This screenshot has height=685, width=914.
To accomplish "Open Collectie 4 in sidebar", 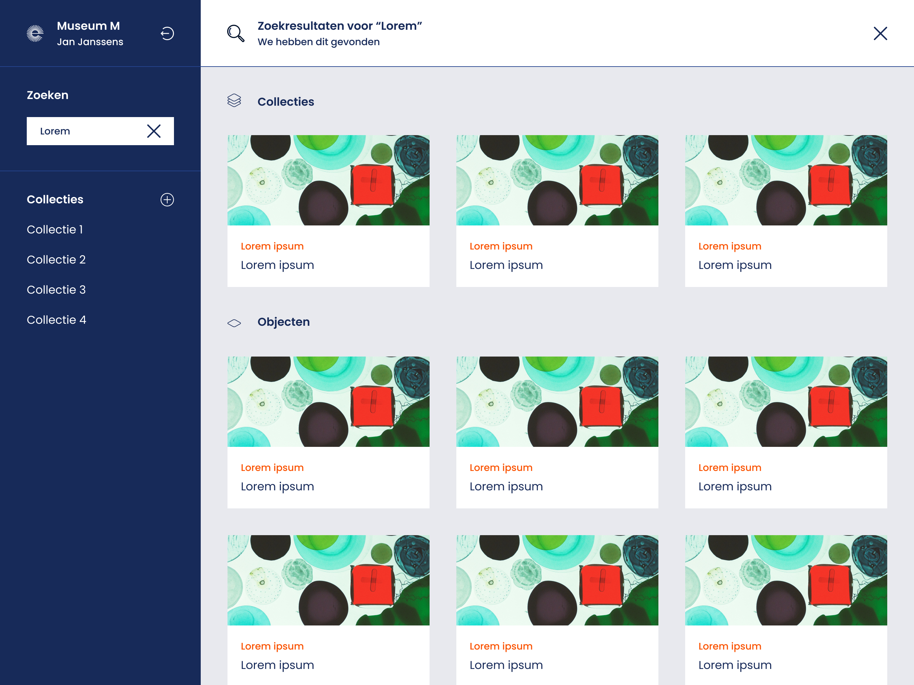I will [57, 320].
